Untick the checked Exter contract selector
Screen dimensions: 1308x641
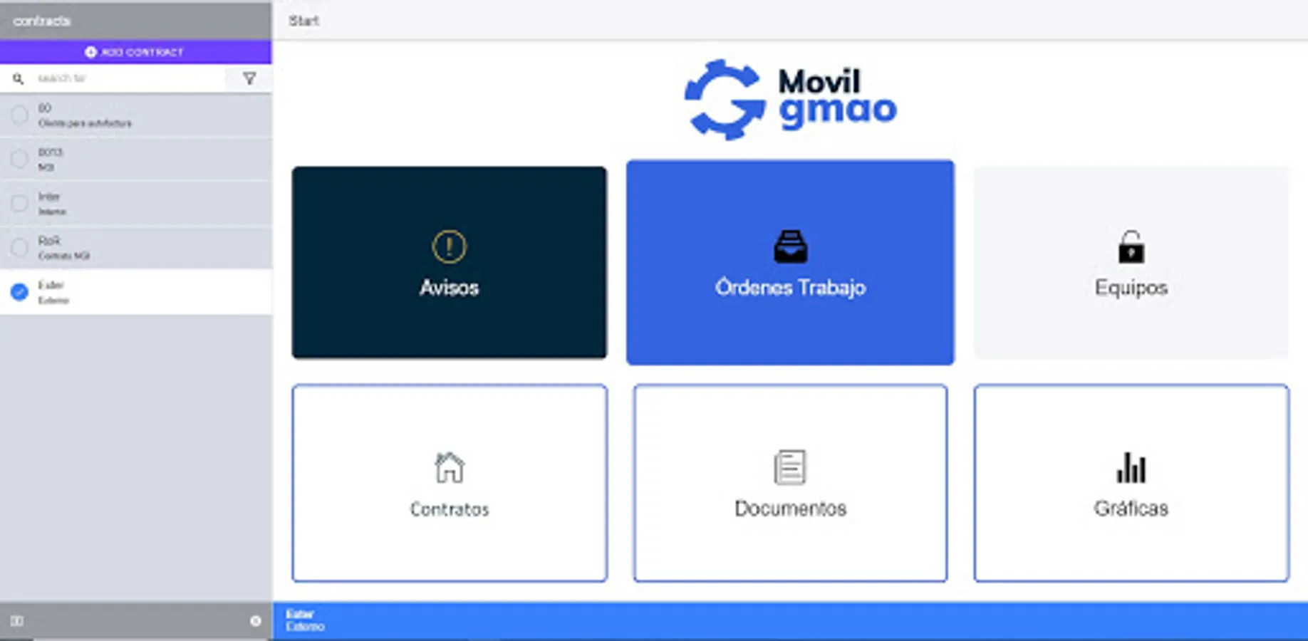(x=19, y=292)
